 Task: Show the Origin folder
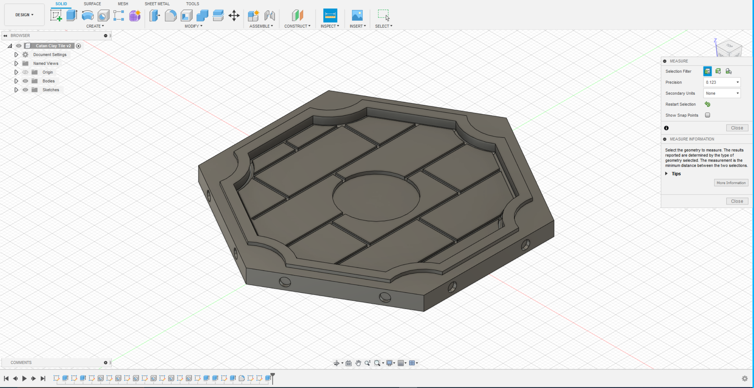25,72
